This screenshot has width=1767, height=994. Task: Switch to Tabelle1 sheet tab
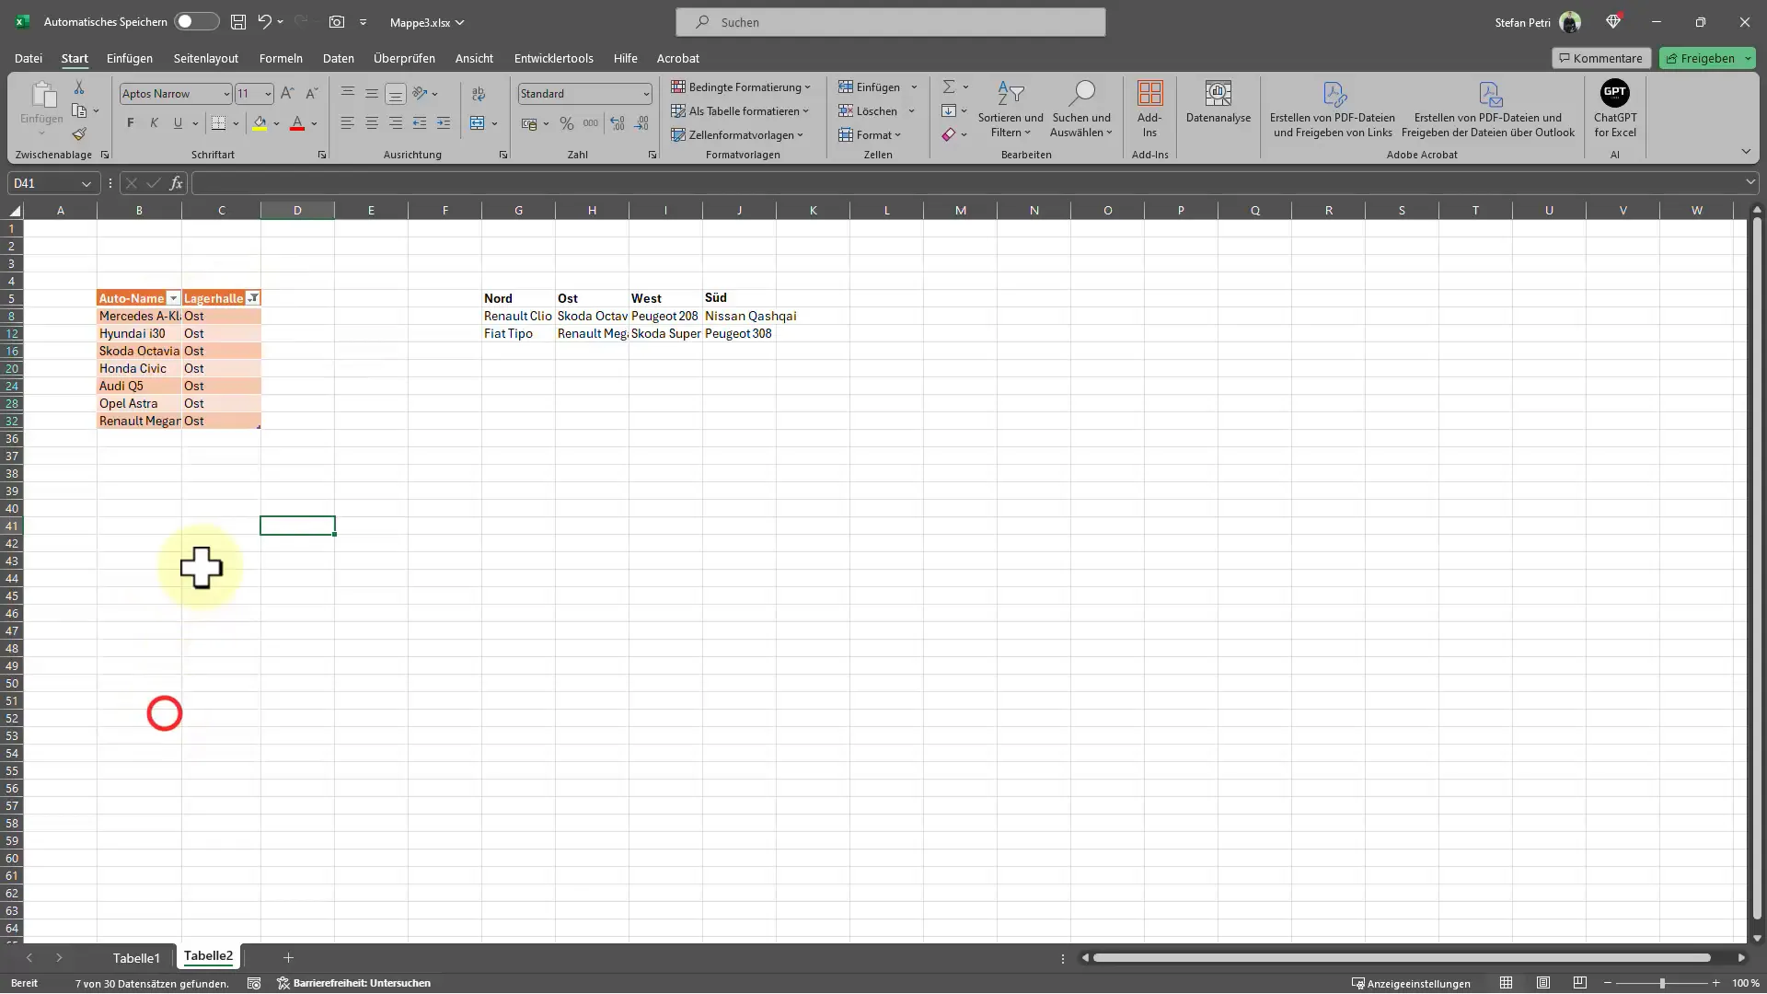tap(137, 957)
